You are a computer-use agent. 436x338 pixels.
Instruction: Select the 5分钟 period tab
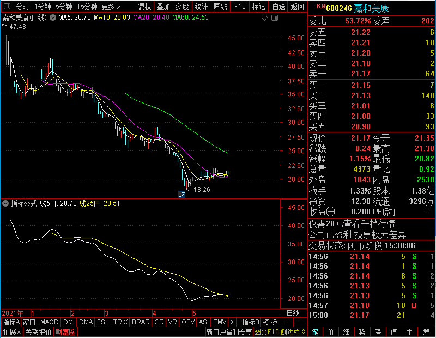64,7
